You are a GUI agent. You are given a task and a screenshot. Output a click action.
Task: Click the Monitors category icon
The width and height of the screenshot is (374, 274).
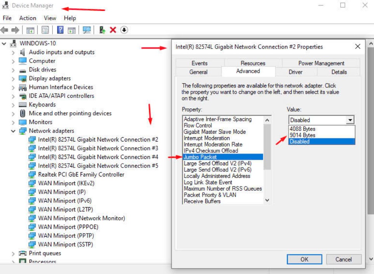coord(23,122)
